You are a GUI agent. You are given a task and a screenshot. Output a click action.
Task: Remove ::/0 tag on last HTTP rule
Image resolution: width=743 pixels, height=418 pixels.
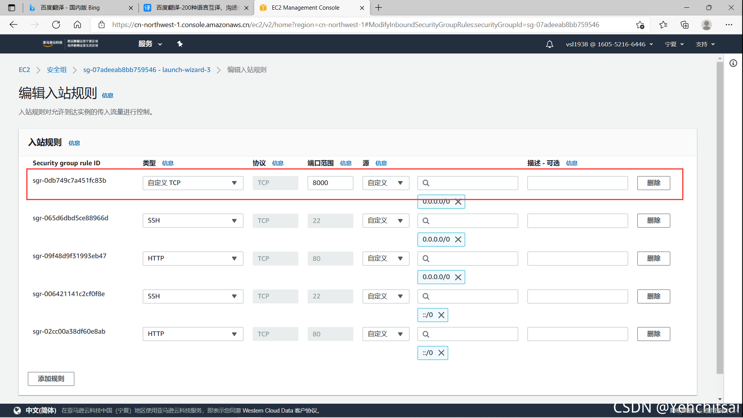[441, 353]
